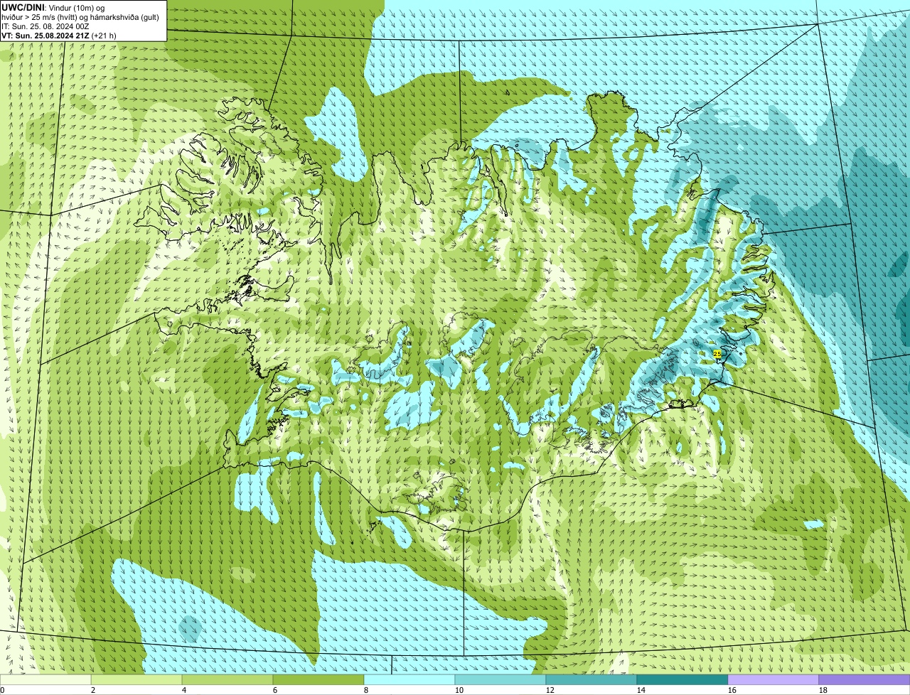Click the yellow 25 gust marker on map
Viewport: 910px width, 695px height.
coord(717,354)
